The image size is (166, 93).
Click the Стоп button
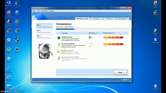120,73
